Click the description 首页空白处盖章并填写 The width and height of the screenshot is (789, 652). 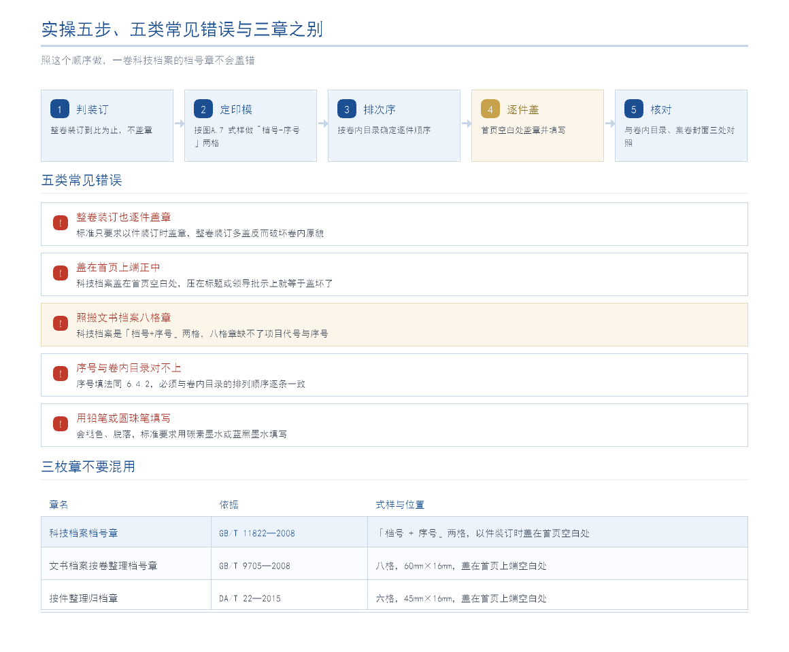coord(523,130)
